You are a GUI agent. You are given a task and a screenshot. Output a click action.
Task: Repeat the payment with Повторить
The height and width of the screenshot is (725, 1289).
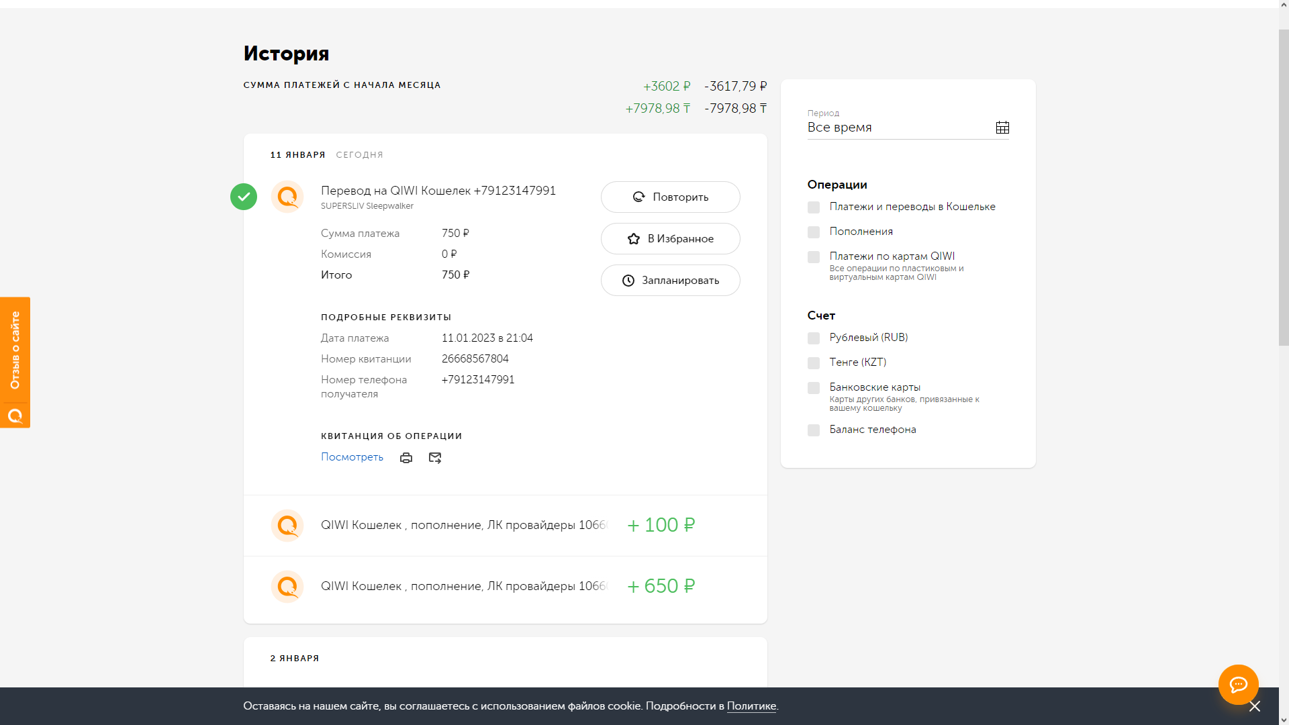671,197
